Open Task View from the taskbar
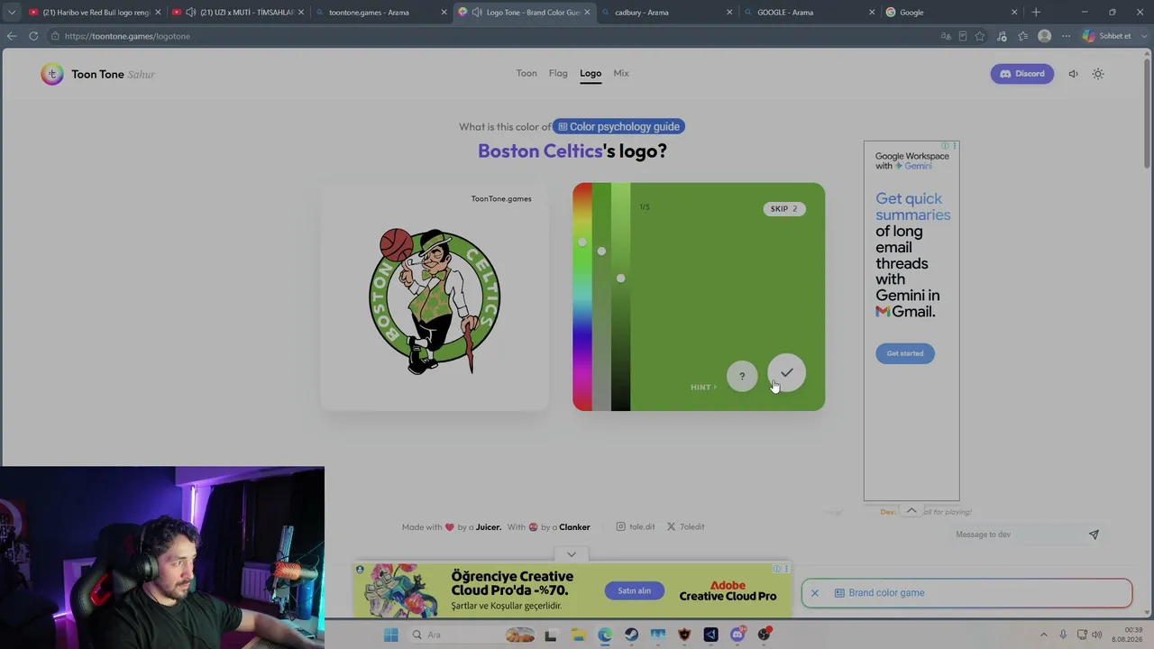The image size is (1154, 649). (x=551, y=635)
